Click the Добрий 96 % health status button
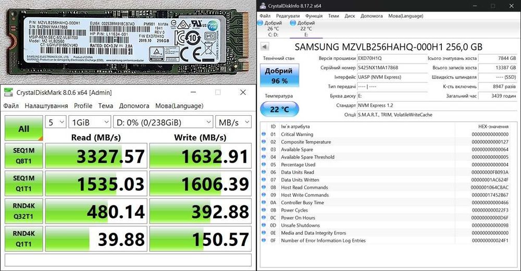 click(279, 76)
